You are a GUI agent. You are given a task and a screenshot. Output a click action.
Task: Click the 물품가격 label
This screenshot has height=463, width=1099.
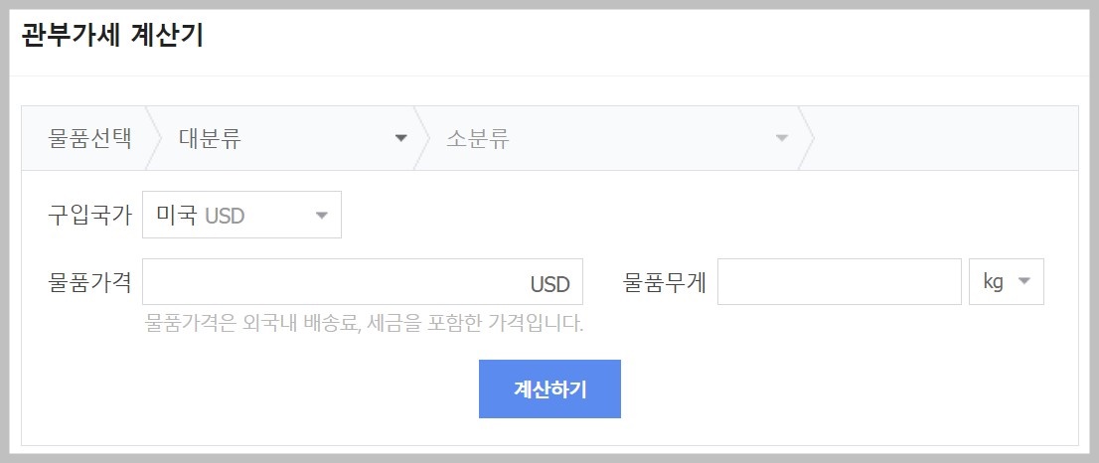pyautogui.click(x=89, y=283)
